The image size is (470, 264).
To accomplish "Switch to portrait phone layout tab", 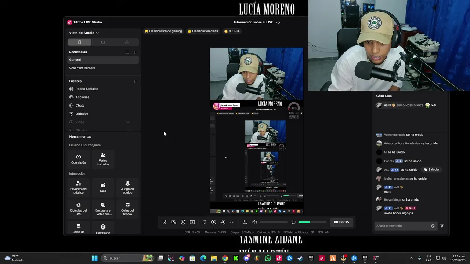I will (x=79, y=43).
